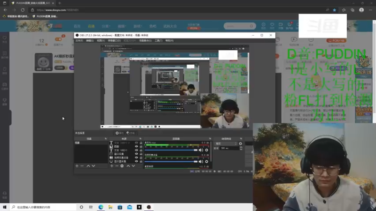The width and height of the screenshot is (376, 211).
Task: Toggle visibility of window capture source
Action: pyautogui.click(x=136, y=154)
